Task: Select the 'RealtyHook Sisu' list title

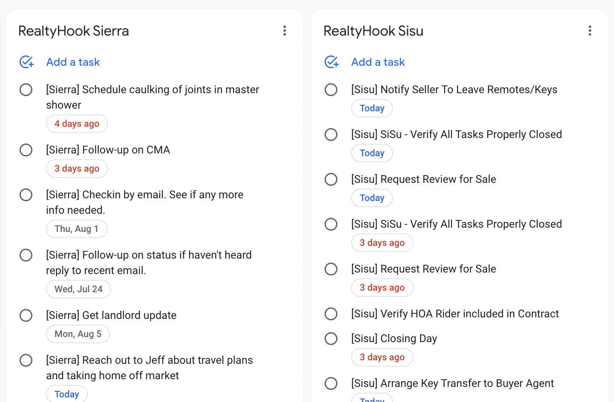Action: click(x=373, y=31)
